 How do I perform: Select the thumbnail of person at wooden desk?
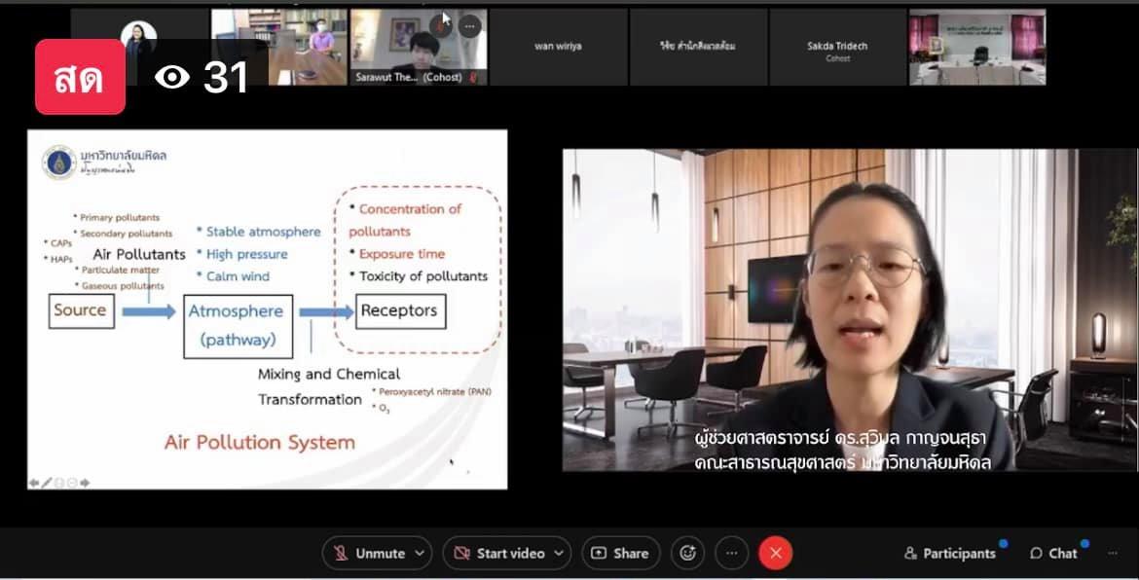(279, 47)
